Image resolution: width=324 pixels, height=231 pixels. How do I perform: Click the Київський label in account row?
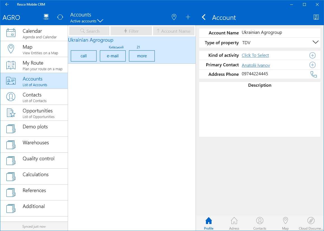(x=116, y=47)
